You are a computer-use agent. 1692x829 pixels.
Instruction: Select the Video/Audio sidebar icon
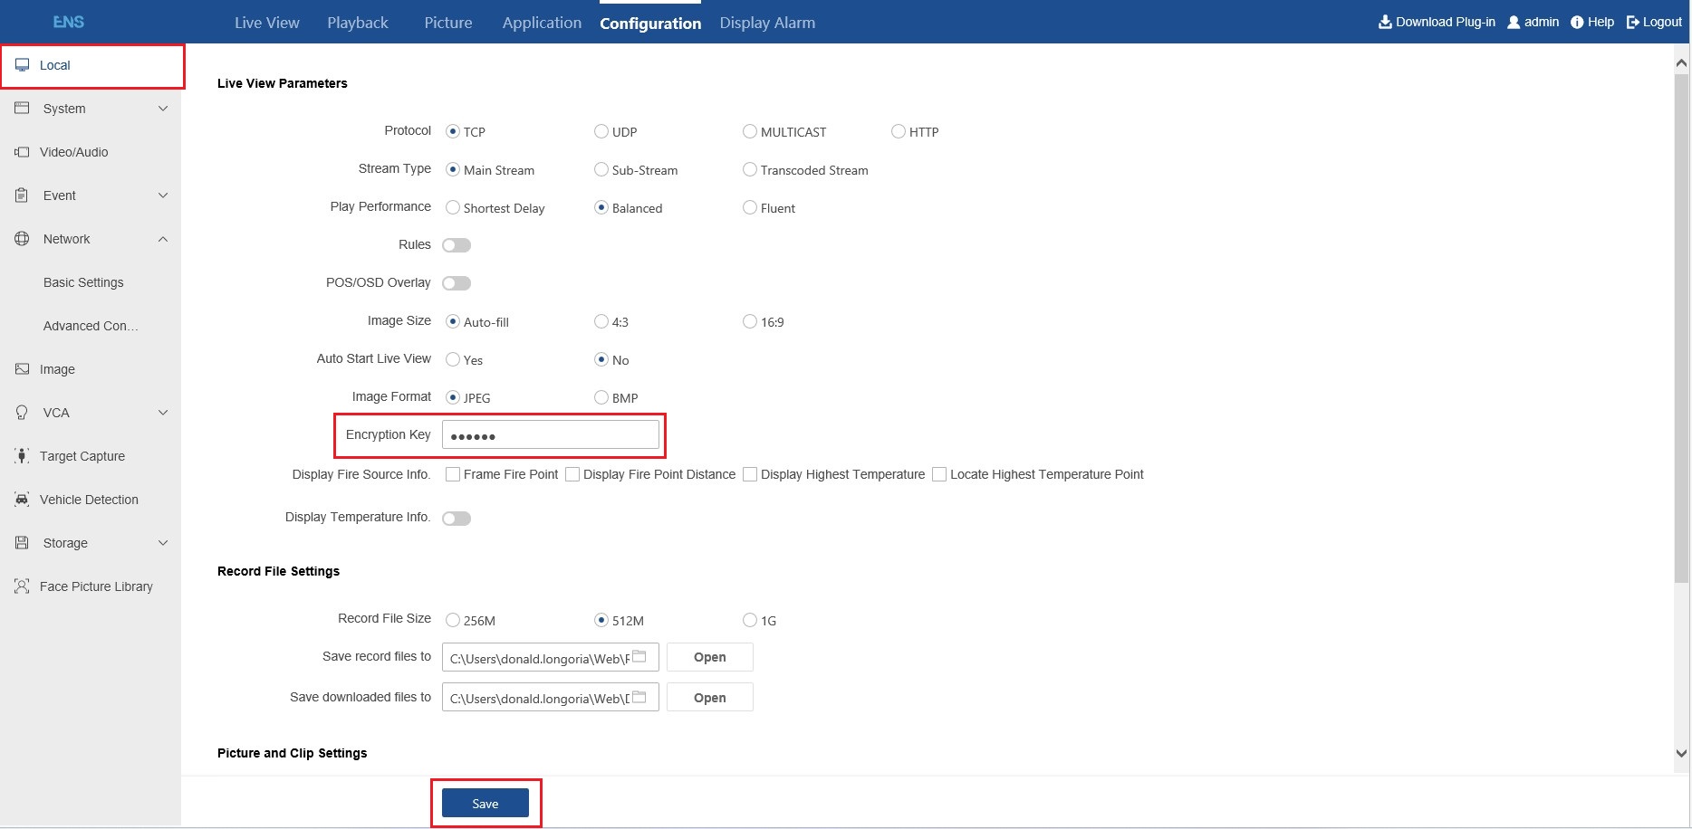(x=21, y=151)
